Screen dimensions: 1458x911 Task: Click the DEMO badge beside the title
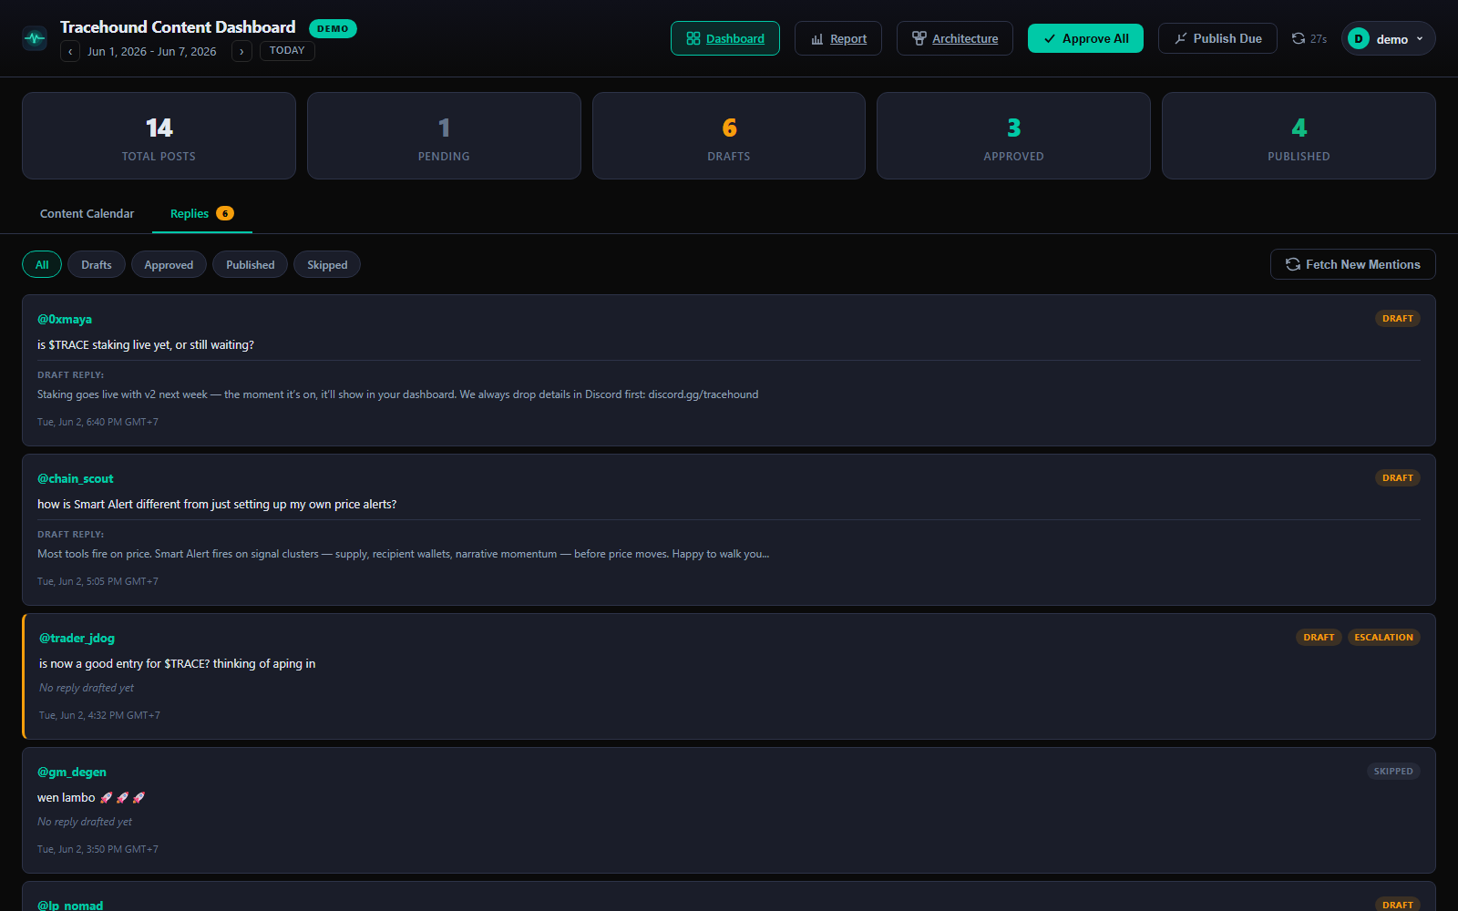click(333, 28)
